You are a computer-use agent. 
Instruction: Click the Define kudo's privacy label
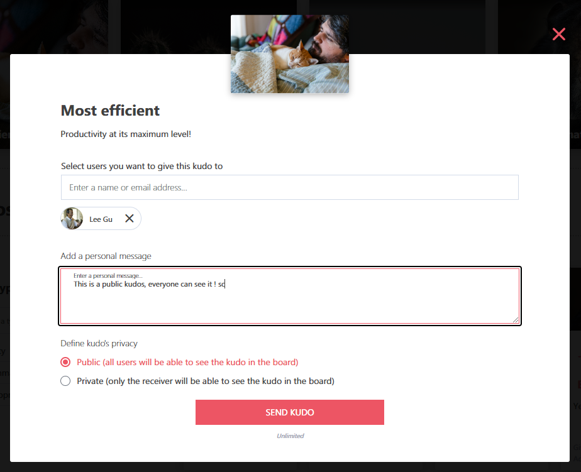click(99, 343)
